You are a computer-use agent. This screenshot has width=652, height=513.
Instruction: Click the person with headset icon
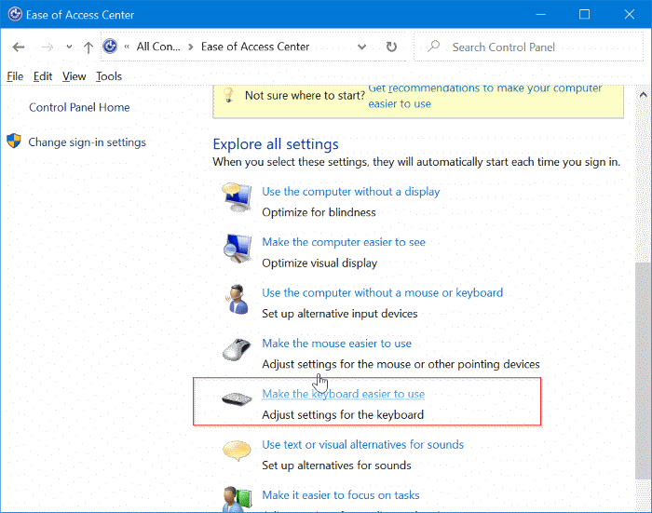[x=238, y=299]
